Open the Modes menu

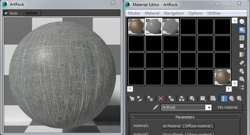point(134,13)
